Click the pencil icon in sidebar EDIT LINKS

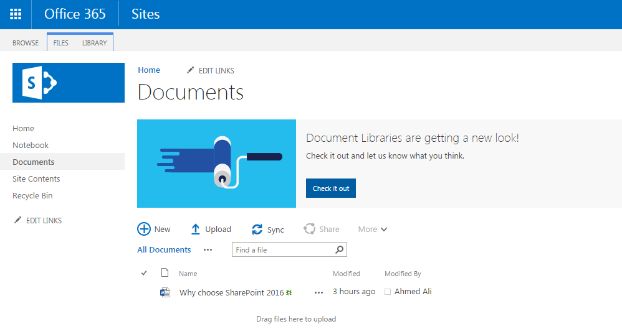17,220
